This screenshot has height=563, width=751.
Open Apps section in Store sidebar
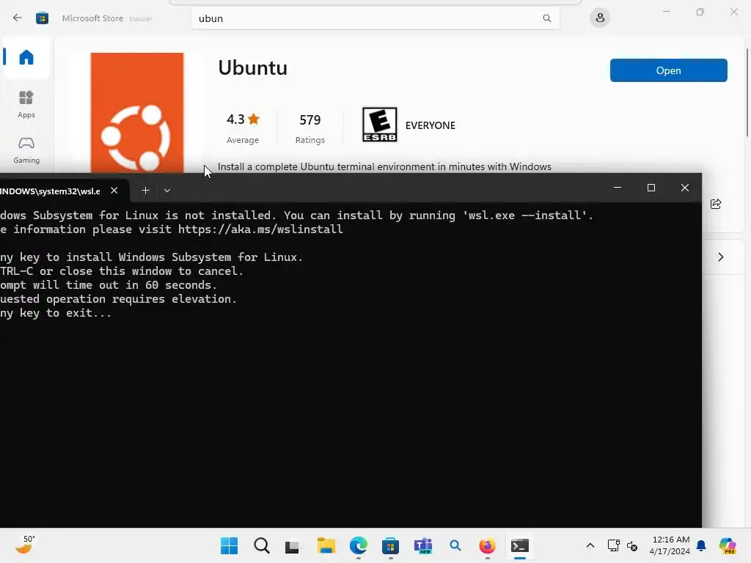tap(26, 104)
